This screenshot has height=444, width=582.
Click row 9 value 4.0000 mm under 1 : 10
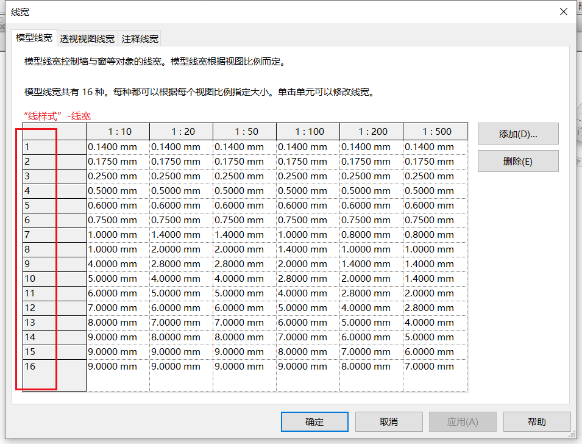(x=118, y=264)
